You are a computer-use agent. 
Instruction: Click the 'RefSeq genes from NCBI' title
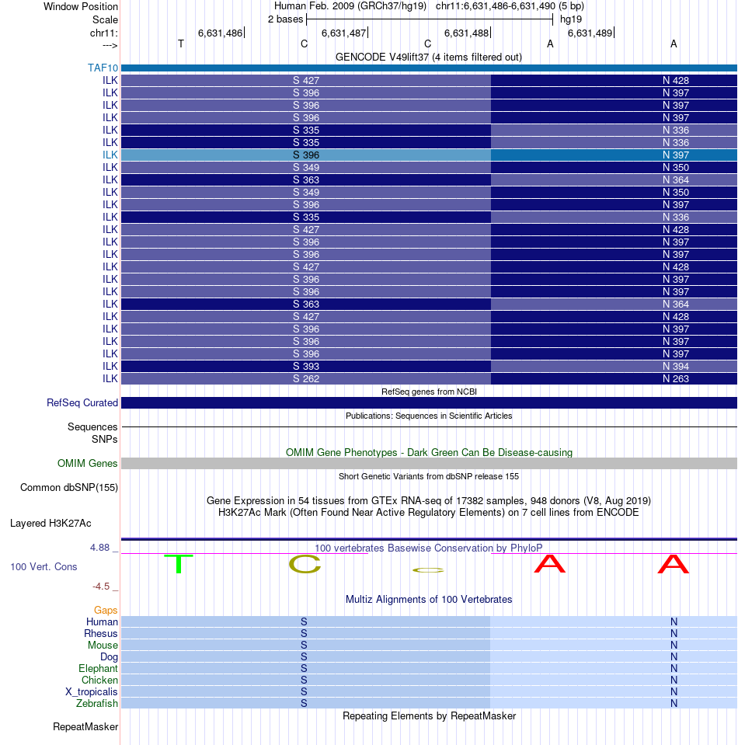[429, 392]
